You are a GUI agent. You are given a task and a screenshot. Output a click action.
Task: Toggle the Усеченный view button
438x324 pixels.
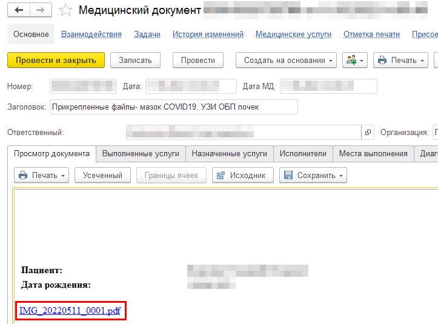[x=102, y=176]
